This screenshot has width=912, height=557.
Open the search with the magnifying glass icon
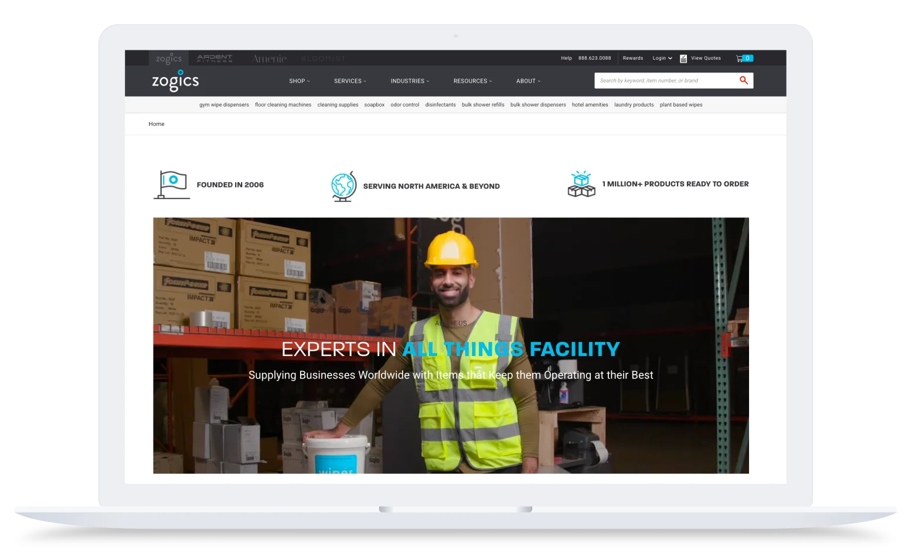tap(744, 80)
